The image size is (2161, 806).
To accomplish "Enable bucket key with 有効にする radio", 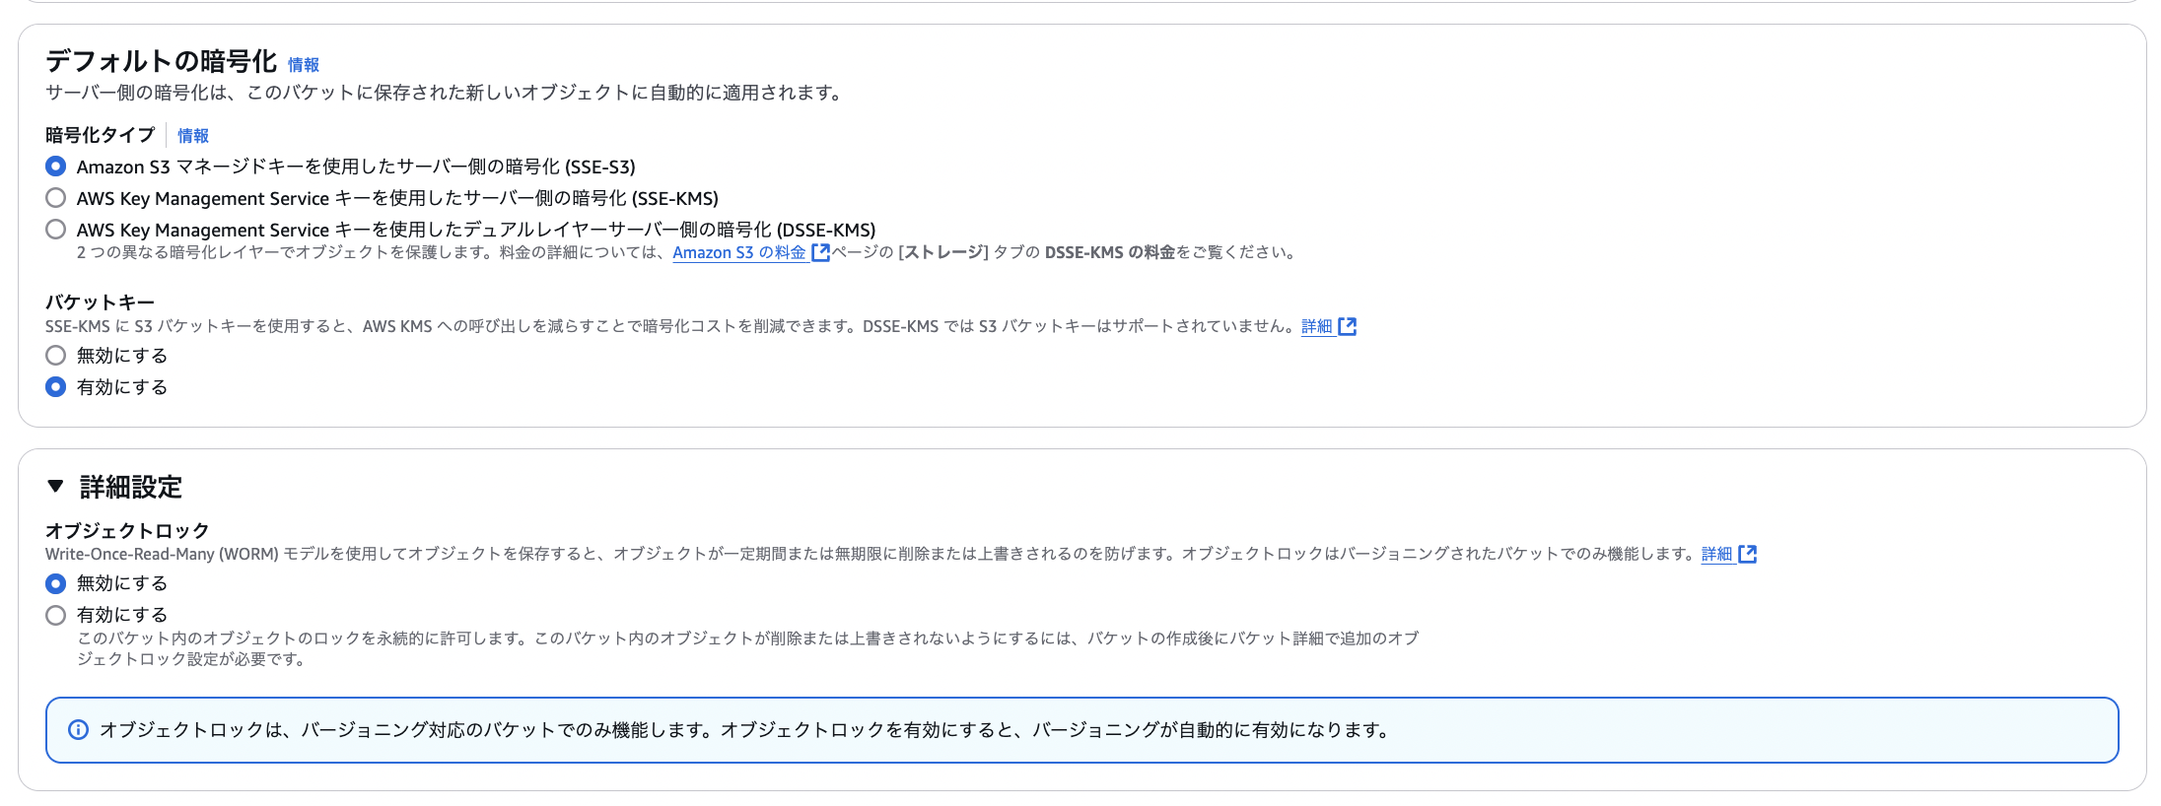I will [x=56, y=387].
